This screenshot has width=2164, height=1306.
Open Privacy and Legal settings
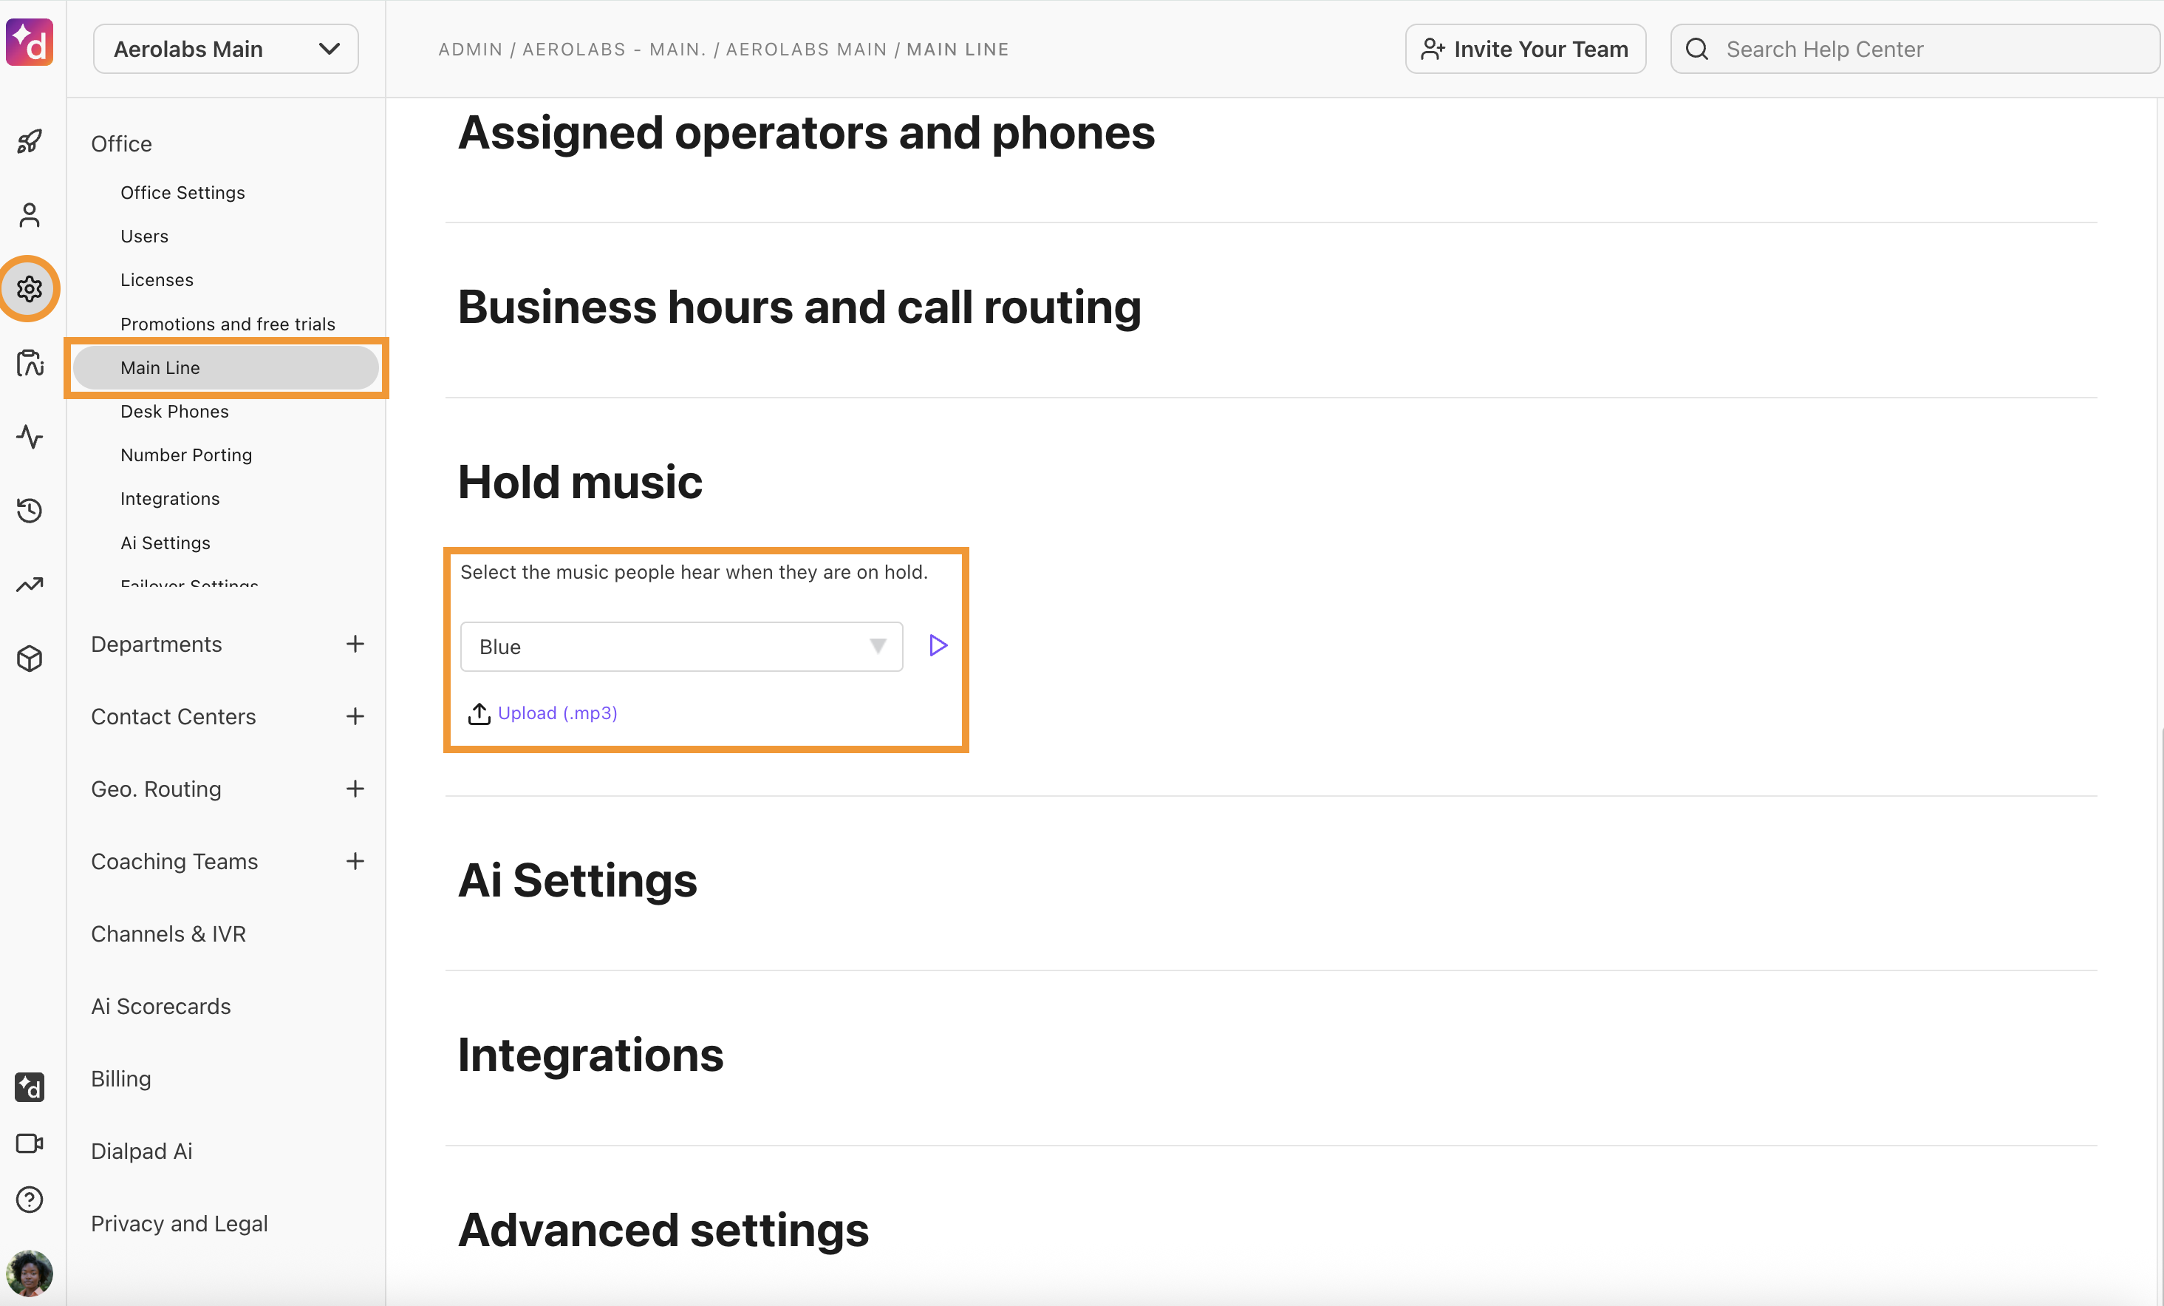point(179,1223)
